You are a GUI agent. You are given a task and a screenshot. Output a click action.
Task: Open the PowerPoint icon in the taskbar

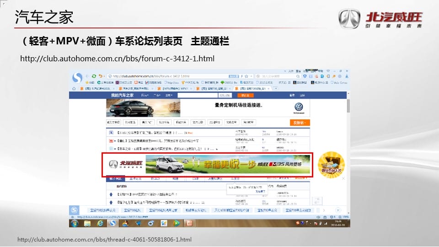click(x=189, y=223)
